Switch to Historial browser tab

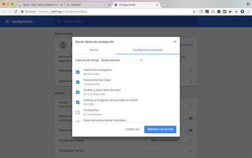pyautogui.click(x=88, y=5)
